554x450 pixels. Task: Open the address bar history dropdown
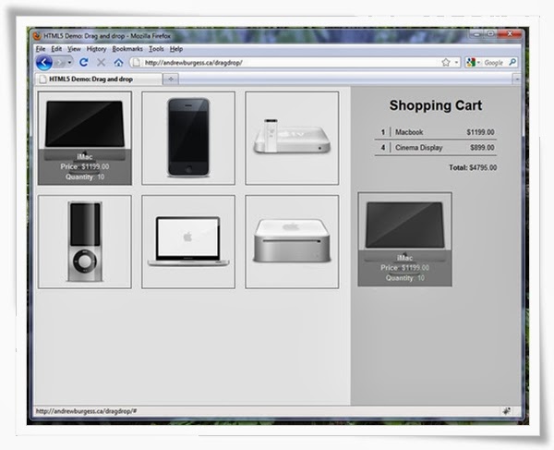pos(456,63)
